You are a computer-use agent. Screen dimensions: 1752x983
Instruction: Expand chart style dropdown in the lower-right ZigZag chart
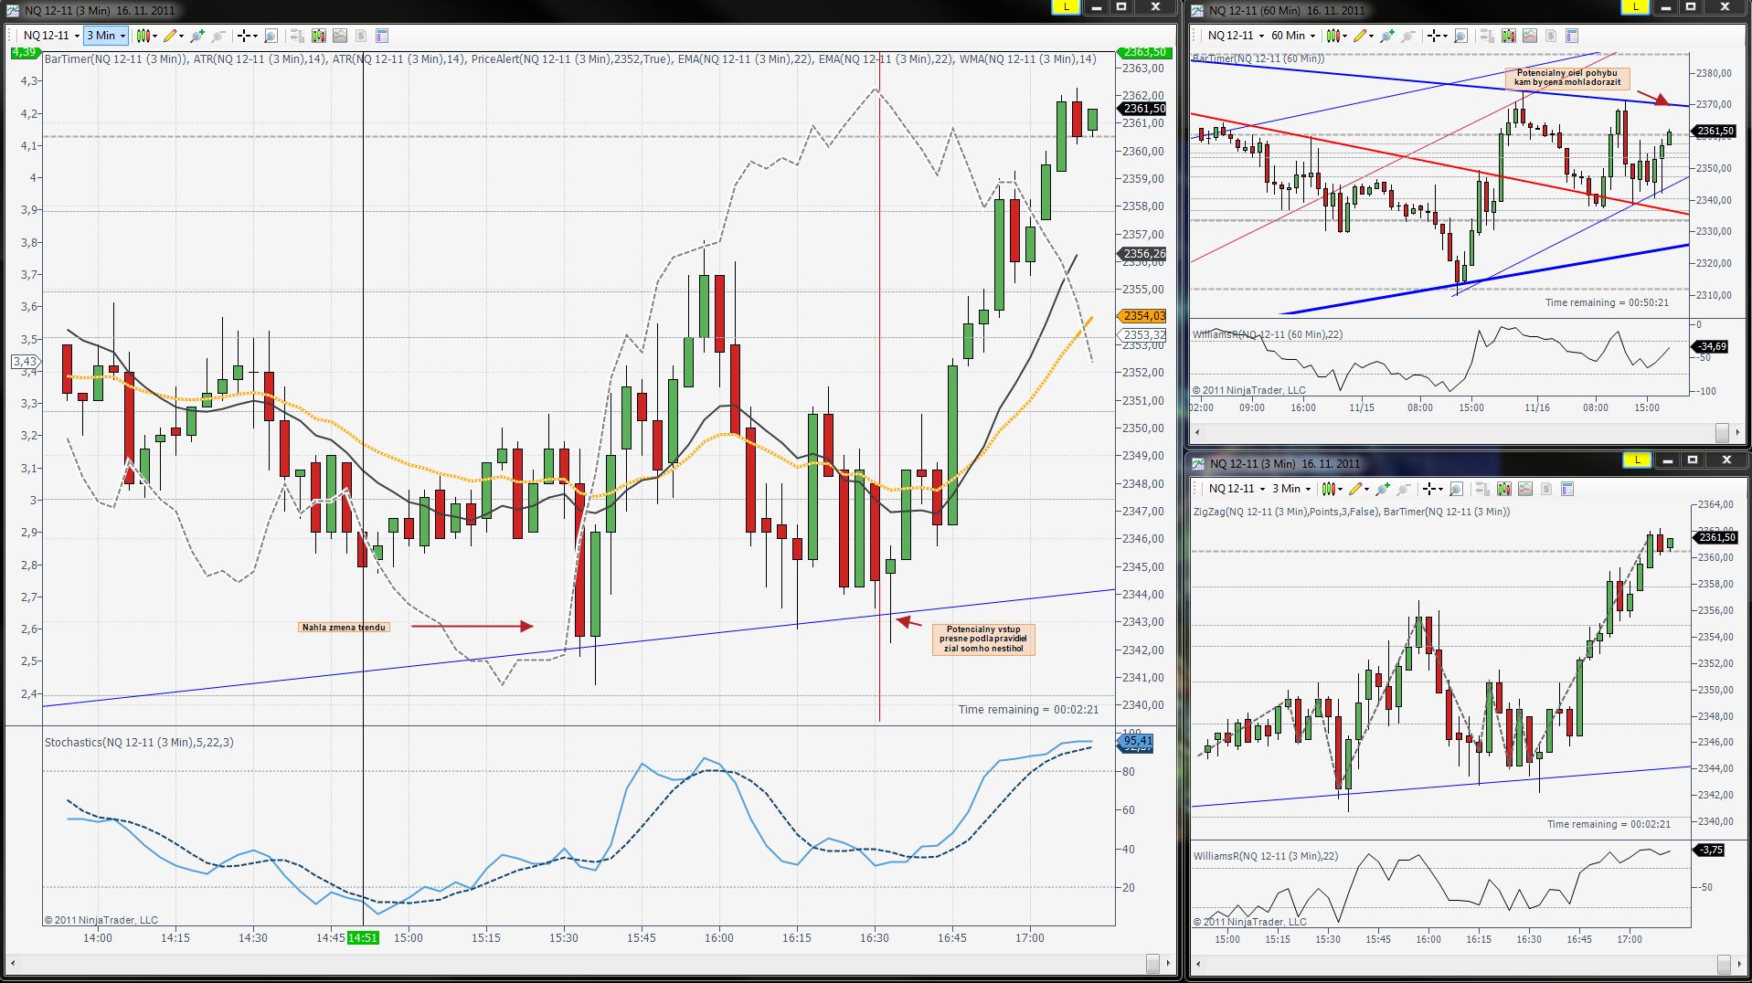pyautogui.click(x=1332, y=489)
